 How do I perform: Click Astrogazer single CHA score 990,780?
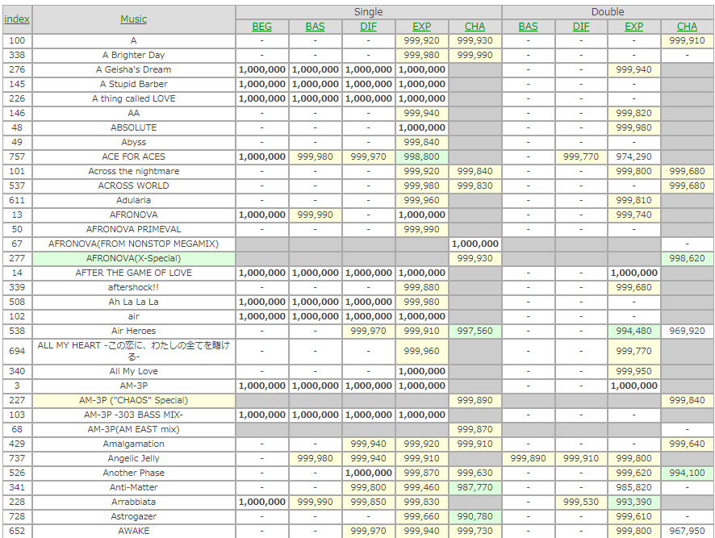pos(475,516)
